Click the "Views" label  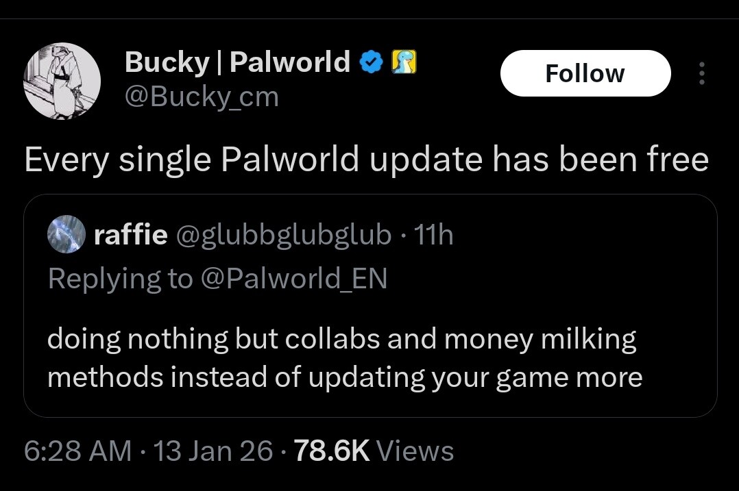pyautogui.click(x=415, y=451)
